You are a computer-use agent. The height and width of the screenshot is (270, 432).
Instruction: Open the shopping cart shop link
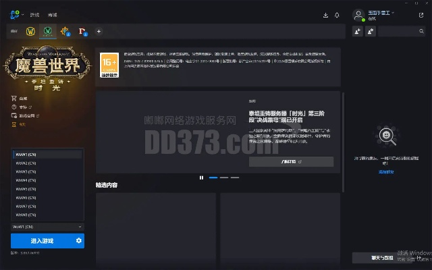click(x=20, y=99)
